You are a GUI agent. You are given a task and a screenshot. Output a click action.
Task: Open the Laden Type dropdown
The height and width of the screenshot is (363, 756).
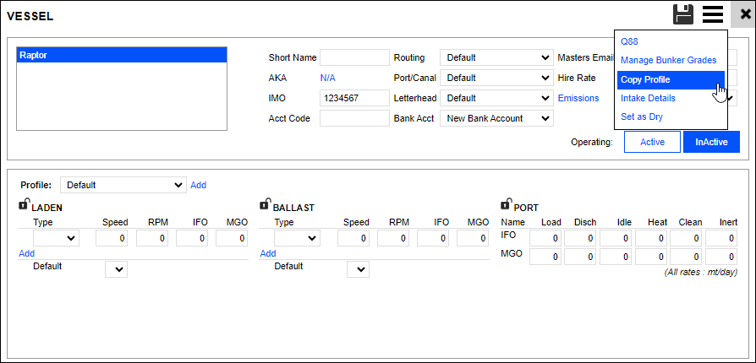[x=56, y=239]
